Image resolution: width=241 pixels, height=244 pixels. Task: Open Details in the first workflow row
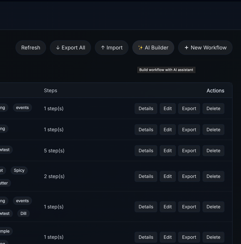pos(146,108)
